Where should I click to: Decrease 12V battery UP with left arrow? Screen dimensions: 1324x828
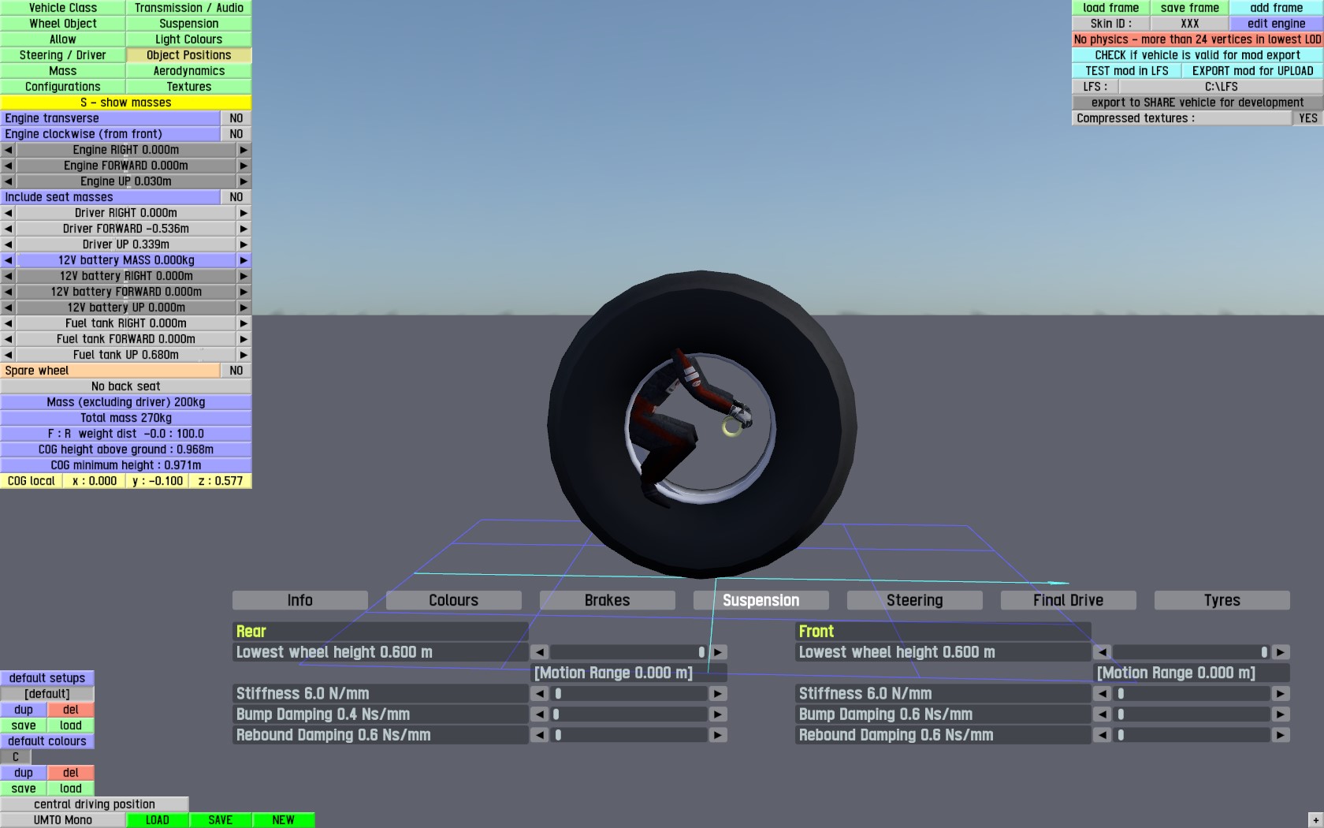8,308
